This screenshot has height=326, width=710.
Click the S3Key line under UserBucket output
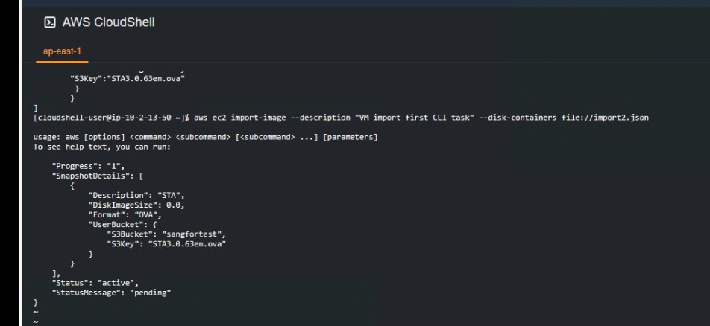pos(166,243)
